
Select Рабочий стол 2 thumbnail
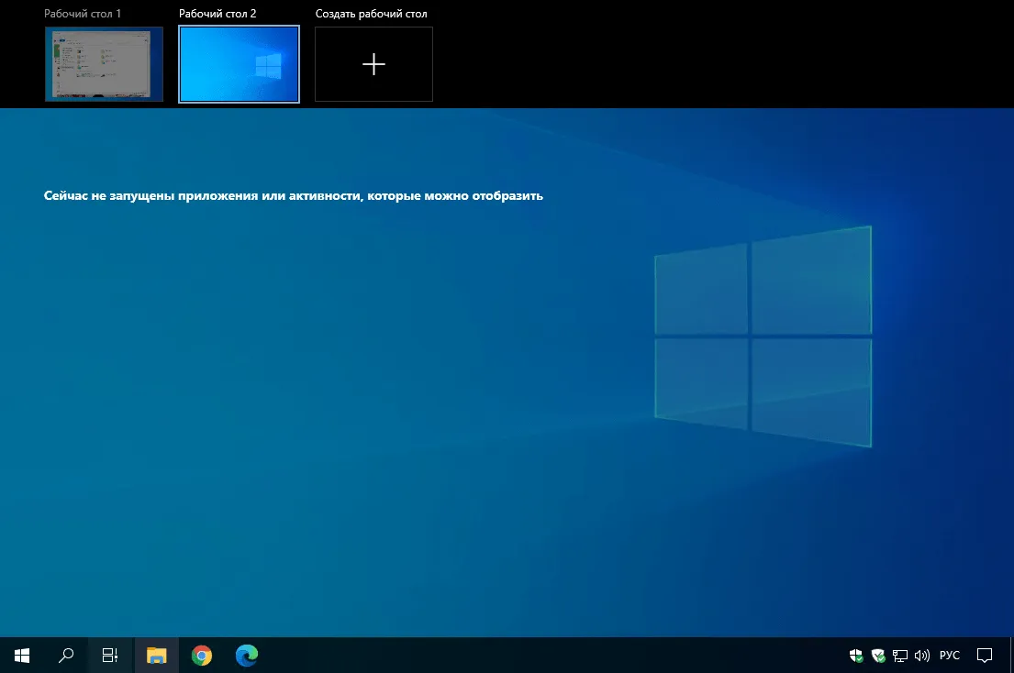[x=239, y=64]
